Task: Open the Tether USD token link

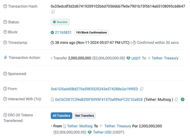Action: pyautogui.click(x=102, y=132)
